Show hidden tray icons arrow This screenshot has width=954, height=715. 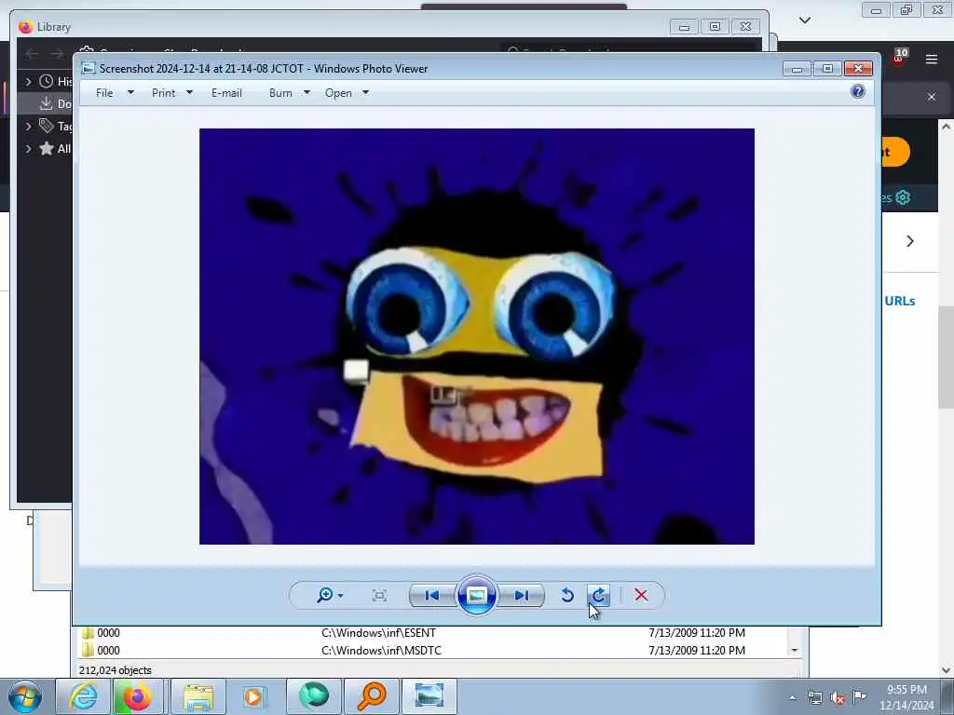click(x=792, y=698)
